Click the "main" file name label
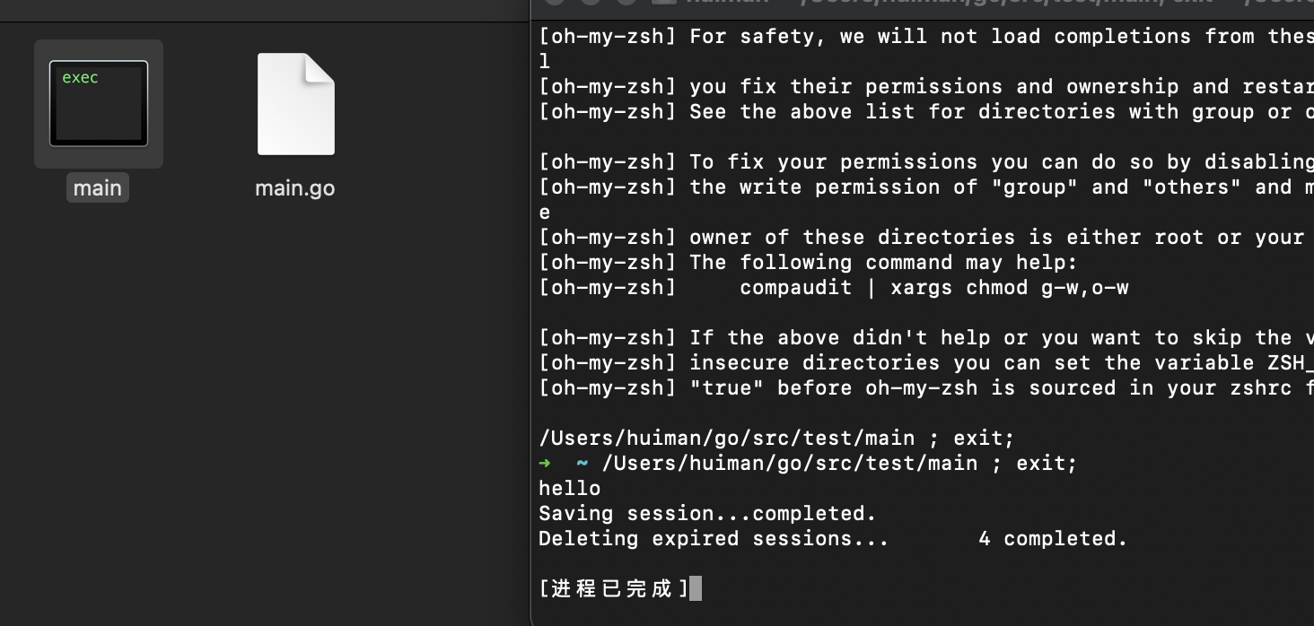This screenshot has width=1314, height=626. (x=98, y=188)
